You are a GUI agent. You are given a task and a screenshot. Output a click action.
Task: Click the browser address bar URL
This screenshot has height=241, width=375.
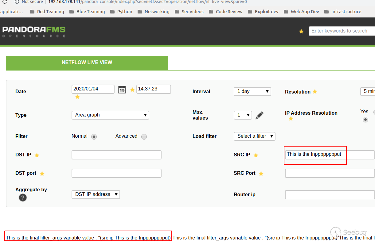(147, 2)
